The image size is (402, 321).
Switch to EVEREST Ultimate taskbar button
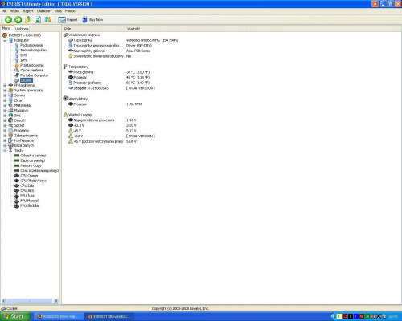[x=110, y=317]
